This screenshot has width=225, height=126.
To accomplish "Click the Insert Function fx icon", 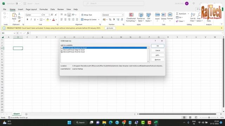I will coord(28,33).
